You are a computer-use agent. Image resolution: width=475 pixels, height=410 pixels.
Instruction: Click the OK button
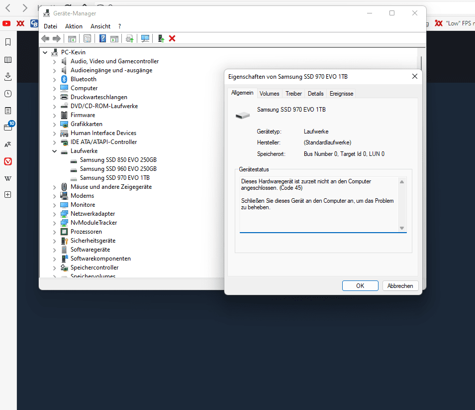pyautogui.click(x=360, y=286)
